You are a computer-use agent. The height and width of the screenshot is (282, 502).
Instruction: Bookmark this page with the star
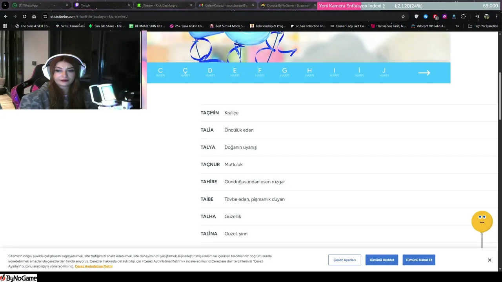click(x=403, y=16)
